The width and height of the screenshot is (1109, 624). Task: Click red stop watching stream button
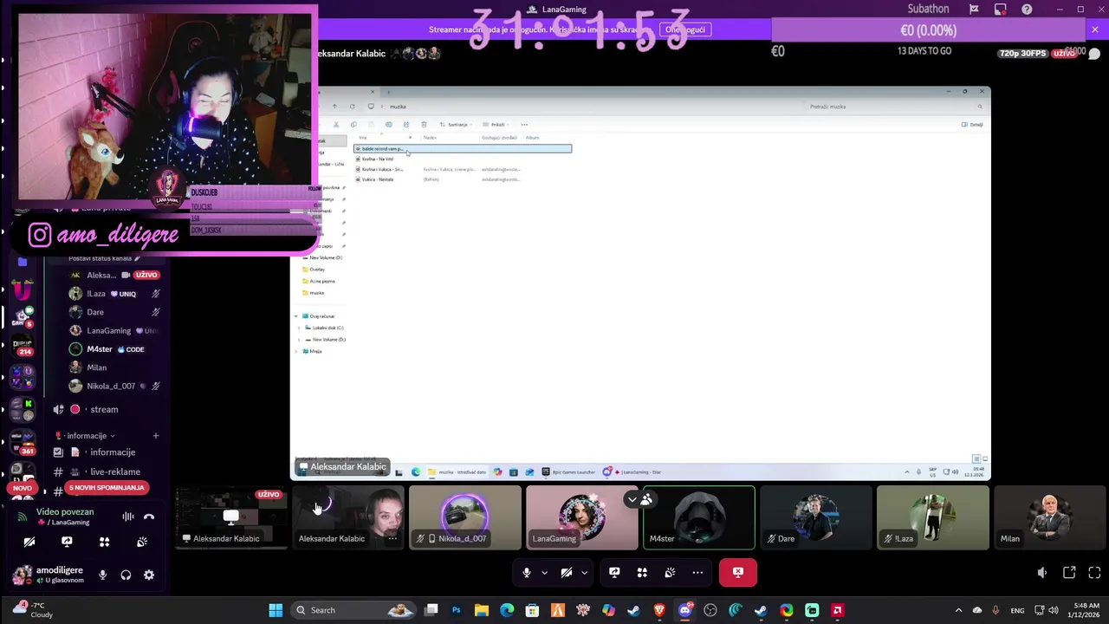(x=738, y=573)
